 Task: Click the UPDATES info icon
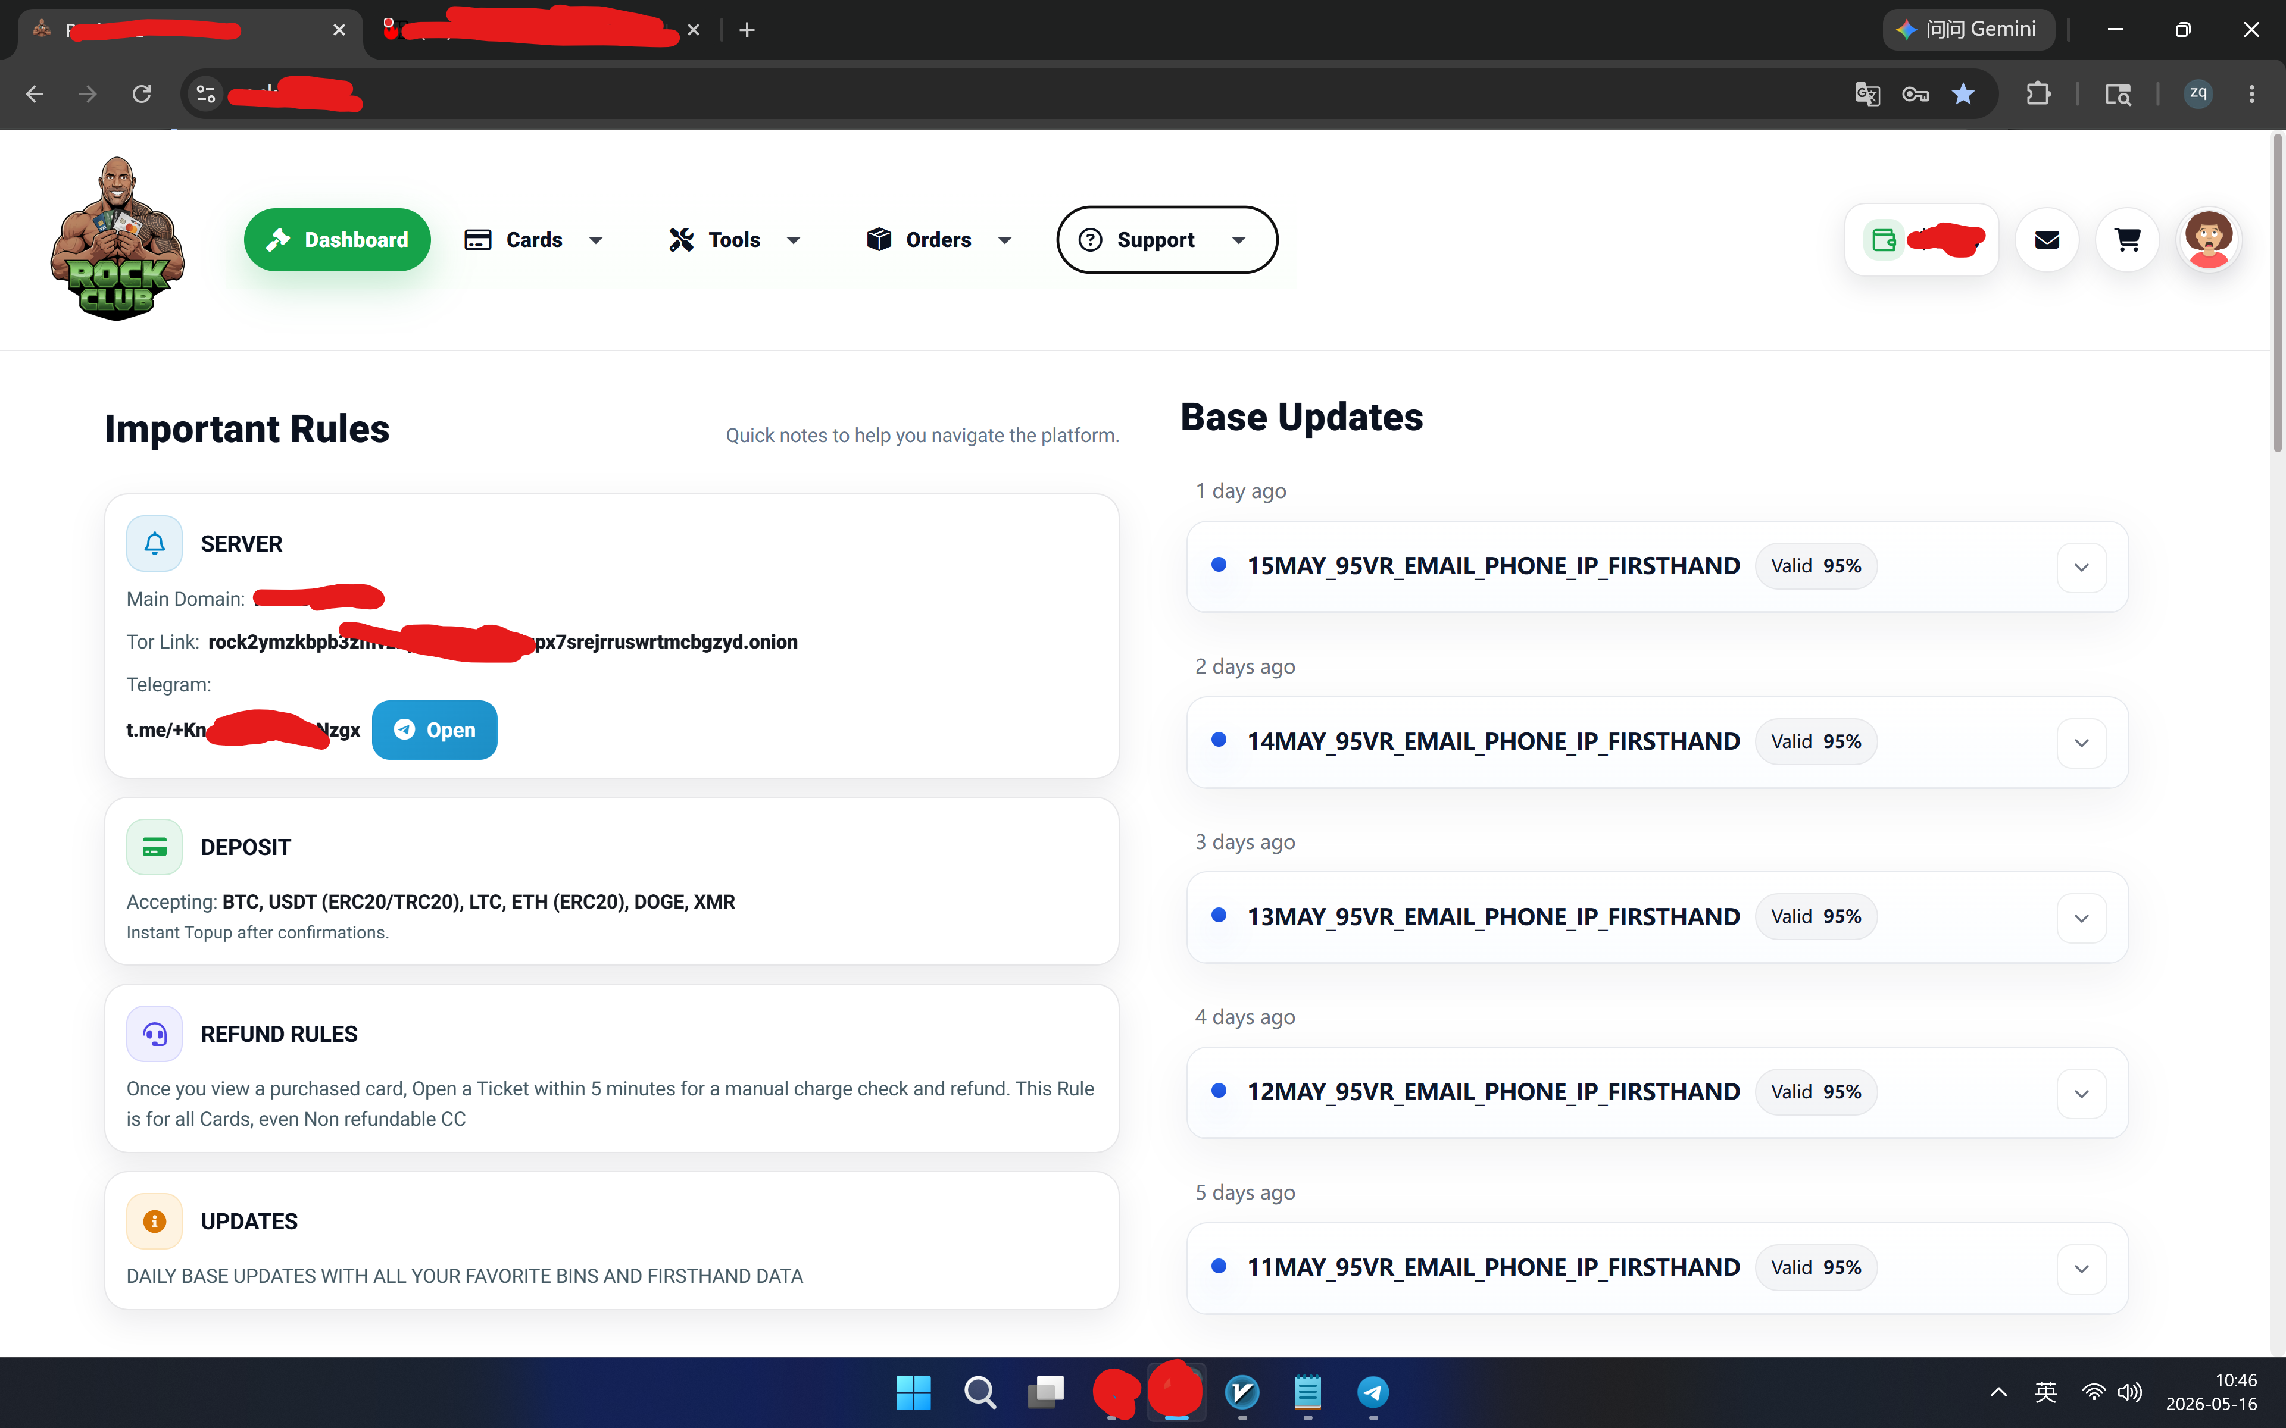pos(155,1221)
